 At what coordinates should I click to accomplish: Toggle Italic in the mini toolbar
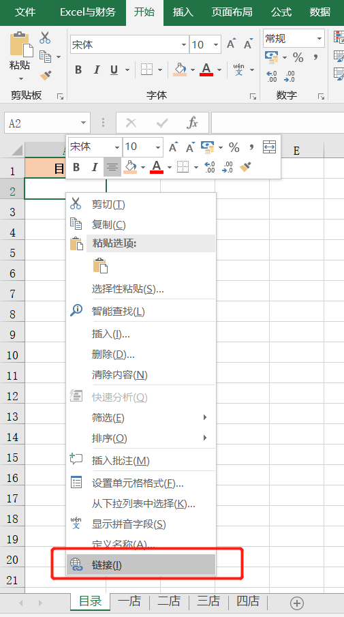[x=95, y=167]
